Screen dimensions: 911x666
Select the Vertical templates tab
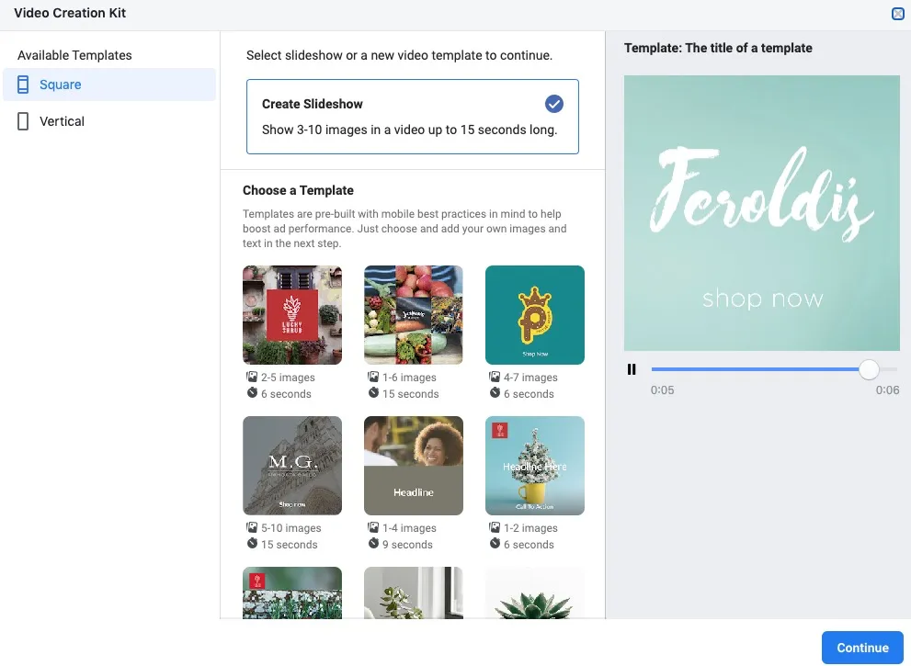point(108,121)
